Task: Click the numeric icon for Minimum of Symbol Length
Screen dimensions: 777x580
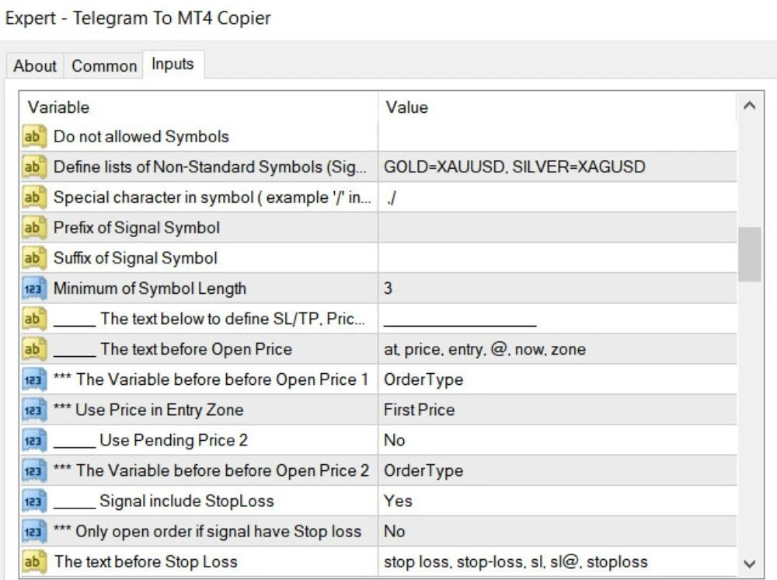Action: (33, 288)
